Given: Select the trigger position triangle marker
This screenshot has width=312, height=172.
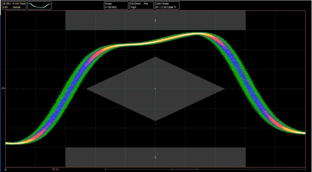Looking at the screenshot, I should (x=6, y=169).
